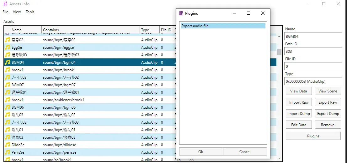
Task: Click the Export Raw button
Action: pos(328,102)
